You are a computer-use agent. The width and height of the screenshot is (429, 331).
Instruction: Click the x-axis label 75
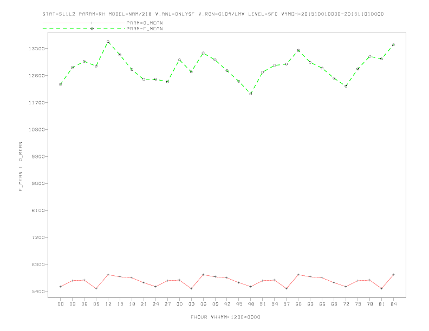pyautogui.click(x=358, y=304)
